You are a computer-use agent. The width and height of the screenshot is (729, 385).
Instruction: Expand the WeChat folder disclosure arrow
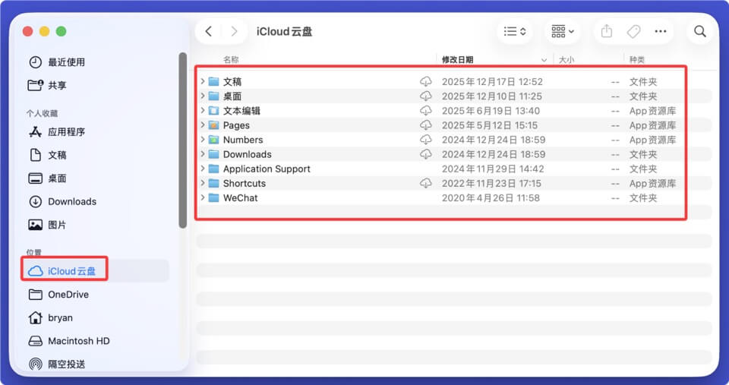(x=203, y=197)
